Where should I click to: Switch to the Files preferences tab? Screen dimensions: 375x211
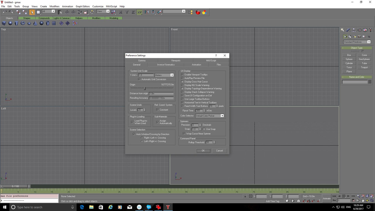[219, 64]
